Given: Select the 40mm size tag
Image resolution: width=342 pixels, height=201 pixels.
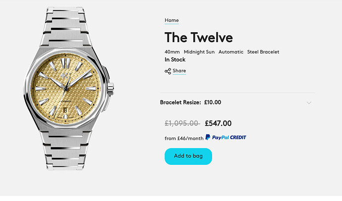Looking at the screenshot, I should pyautogui.click(x=172, y=52).
